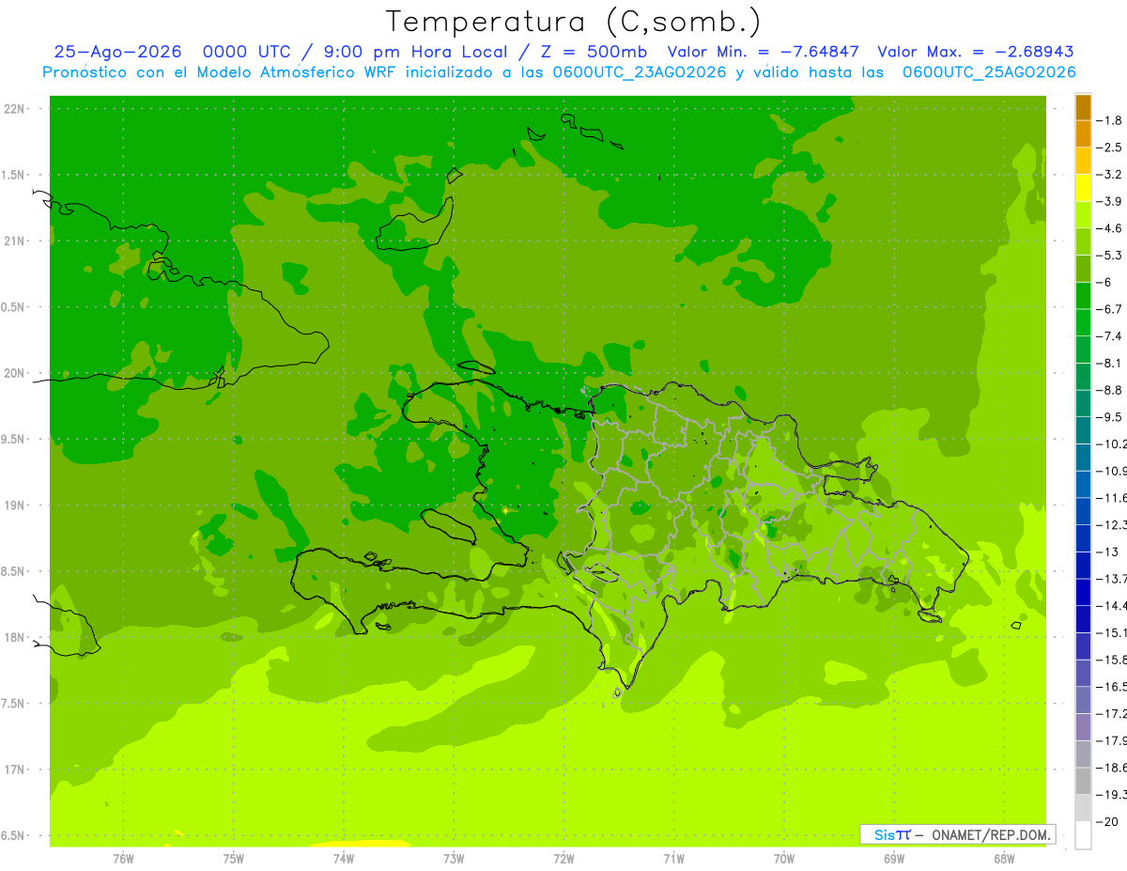The width and height of the screenshot is (1127, 871).
Task: Click the "68W" longitude axis label
Action: pyautogui.click(x=1003, y=859)
